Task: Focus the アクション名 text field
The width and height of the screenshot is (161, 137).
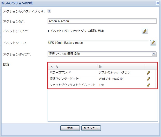Action: [102, 21]
